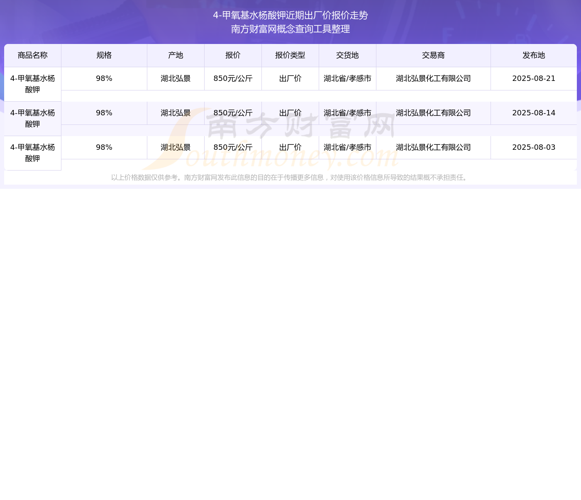Click the 交易商 column header
The height and width of the screenshot is (500, 581).
(x=433, y=56)
